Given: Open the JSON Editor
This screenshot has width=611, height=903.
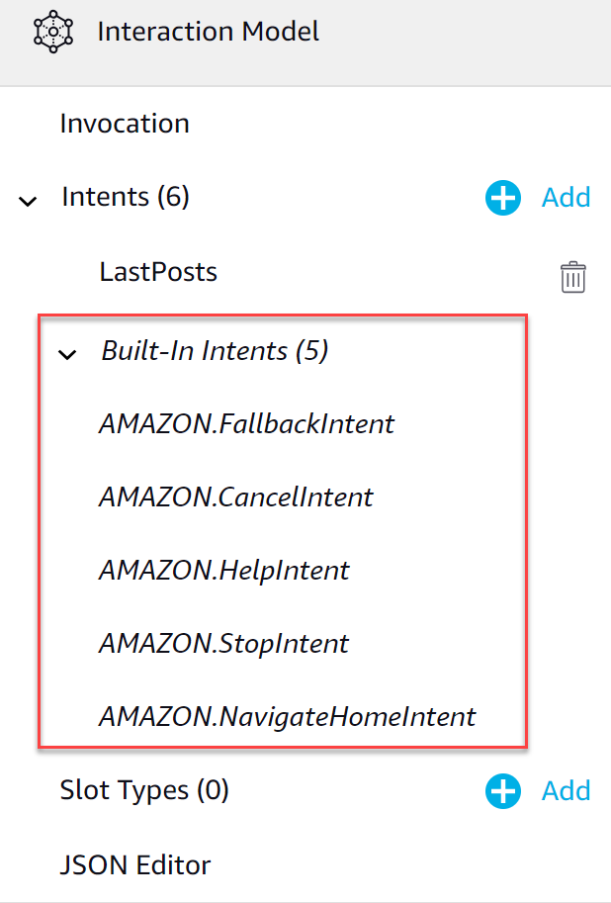Looking at the screenshot, I should (x=135, y=865).
